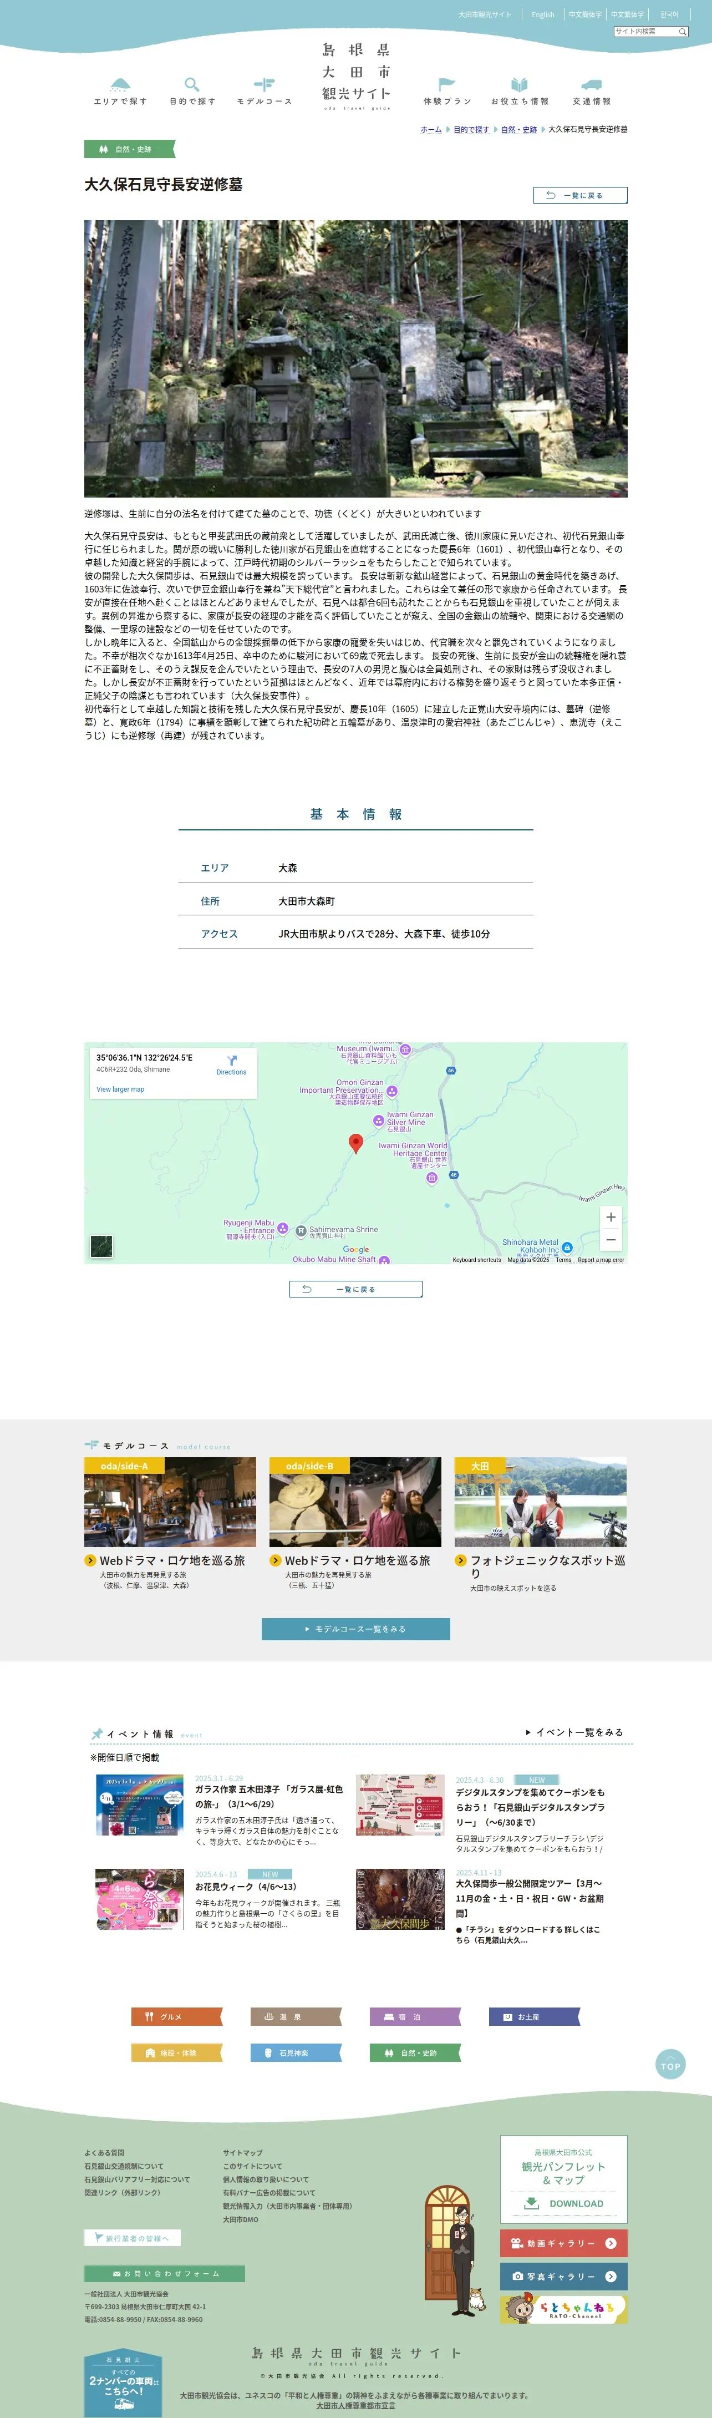Switch language to 中文簡体字
This screenshot has width=712, height=2418.
[586, 14]
